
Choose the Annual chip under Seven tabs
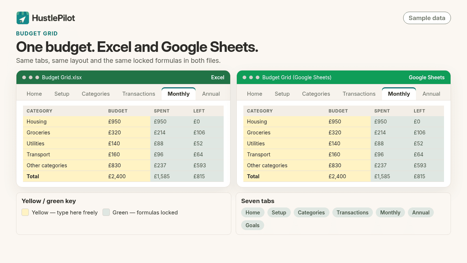point(421,213)
